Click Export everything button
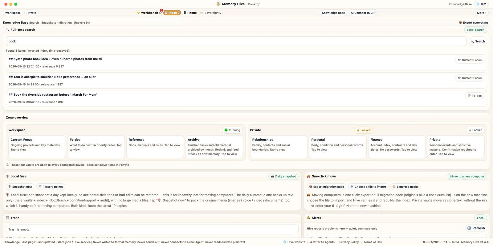This screenshot has width=493, height=246. pyautogui.click(x=473, y=23)
